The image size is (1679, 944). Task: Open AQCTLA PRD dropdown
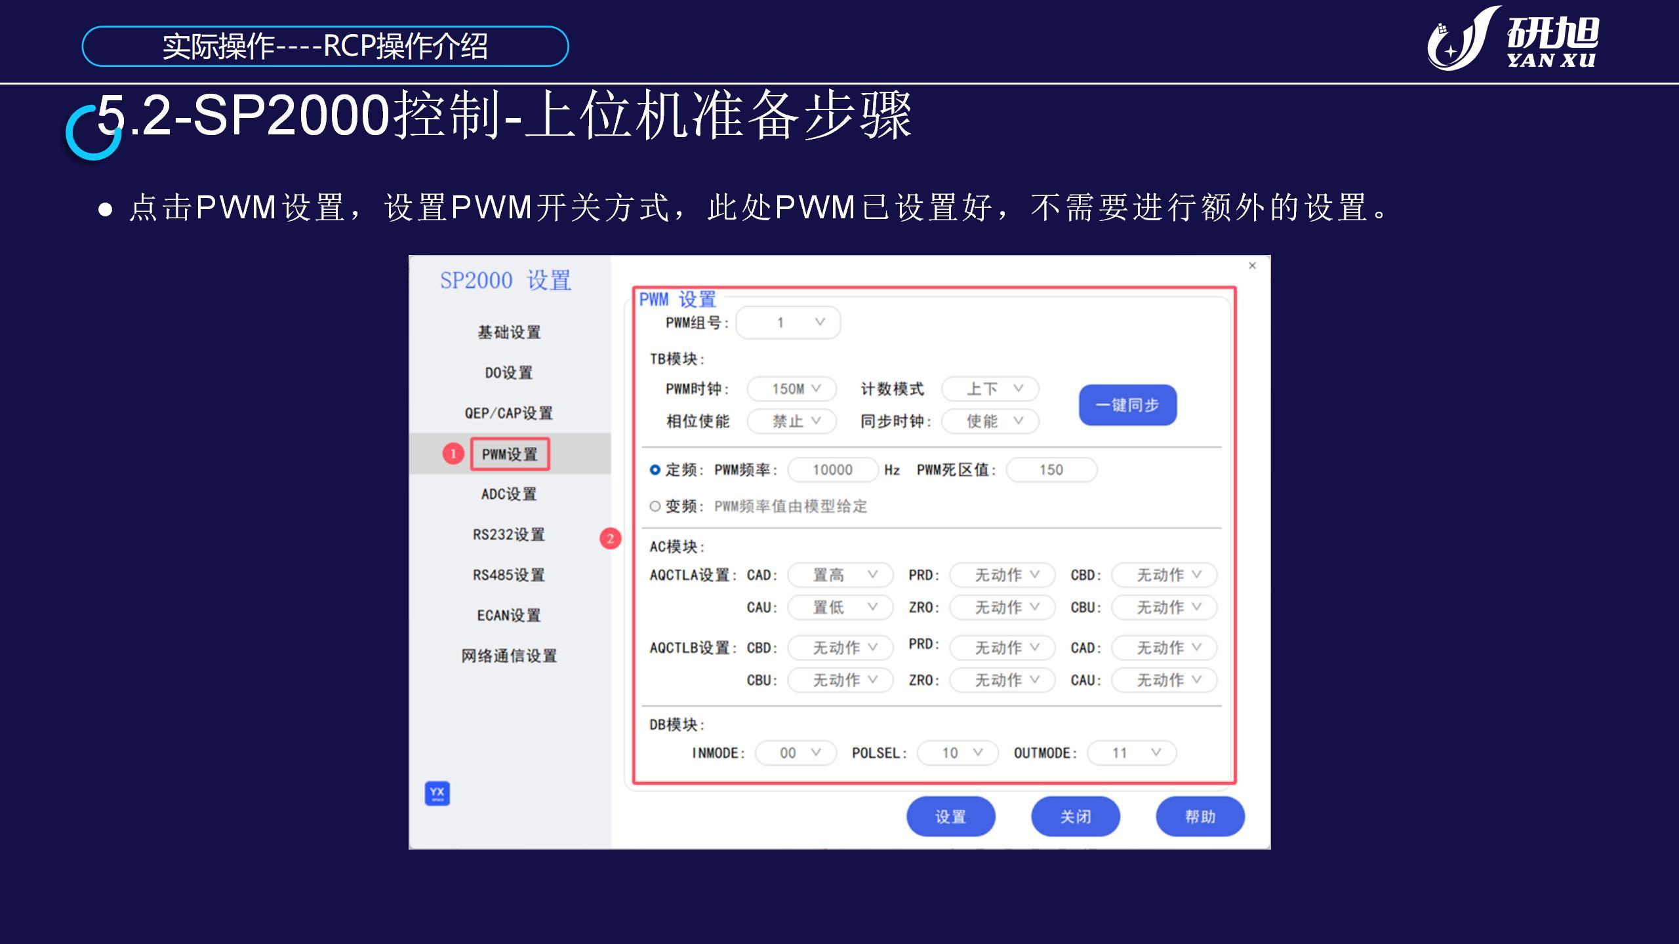tap(1002, 575)
